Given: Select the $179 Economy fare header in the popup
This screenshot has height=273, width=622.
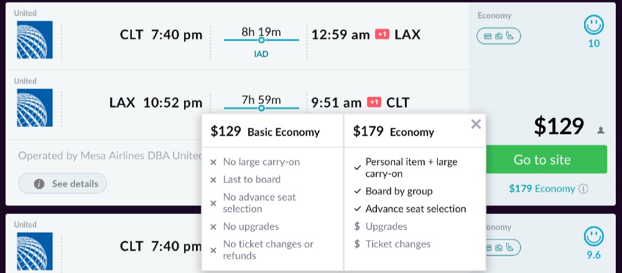Looking at the screenshot, I should tap(393, 131).
